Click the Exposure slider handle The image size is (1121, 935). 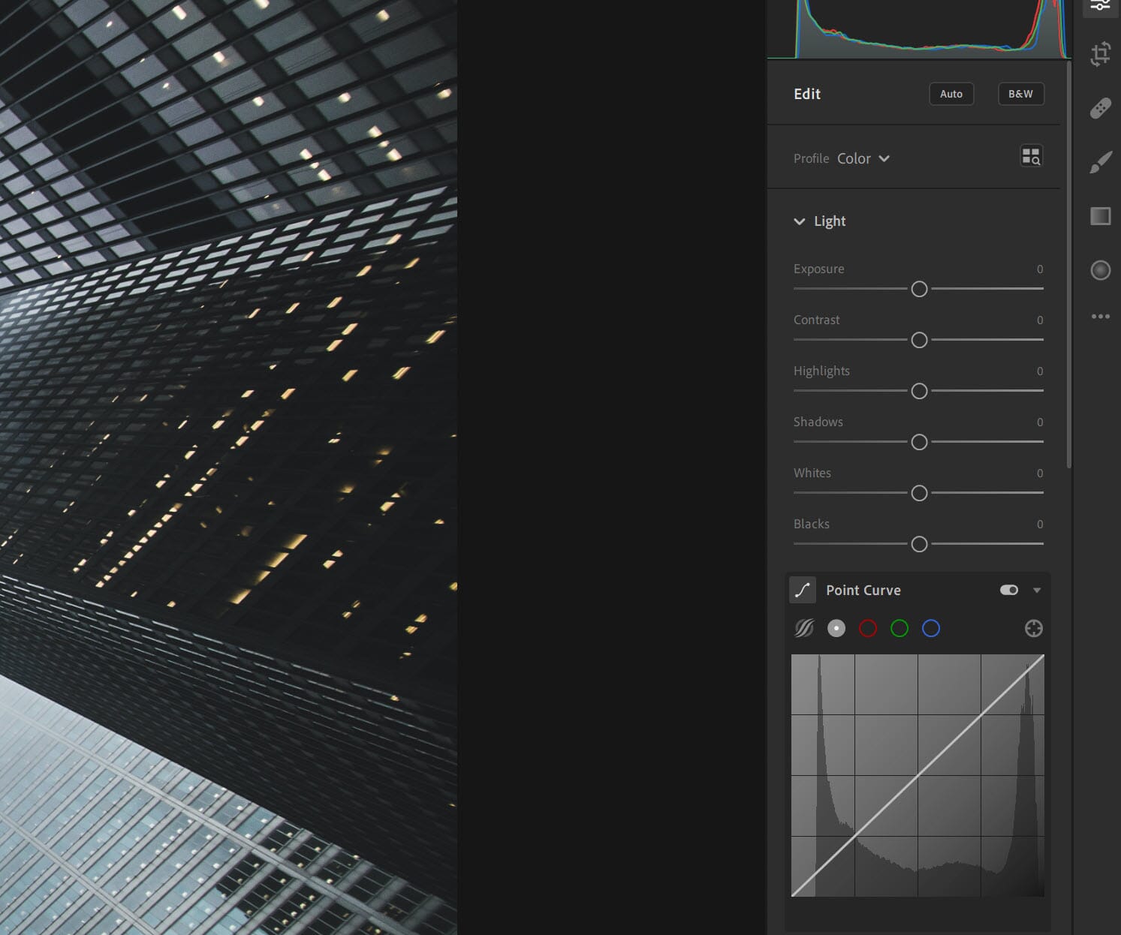(x=919, y=289)
